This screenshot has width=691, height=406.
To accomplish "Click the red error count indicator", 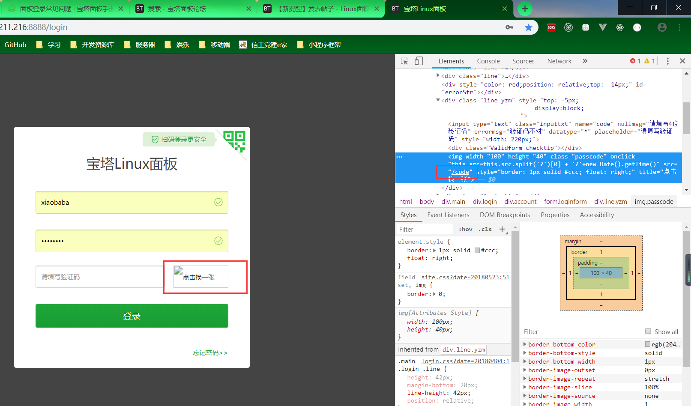I will [635, 61].
